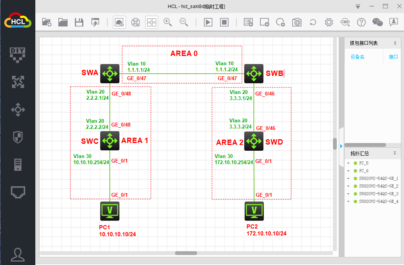
Task: Take a screenshot with camera icon
Action: coord(297,22)
